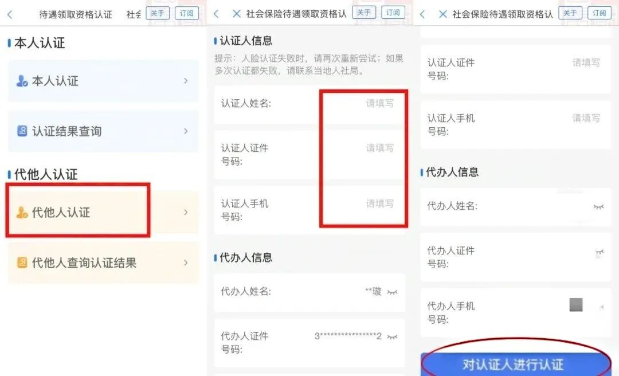Click the 代他人查询认证结果 orange icon

22,263
